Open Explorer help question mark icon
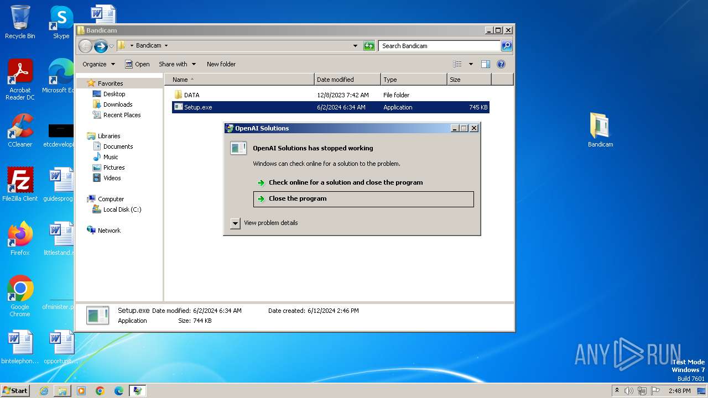Image resolution: width=708 pixels, height=398 pixels. click(x=501, y=64)
